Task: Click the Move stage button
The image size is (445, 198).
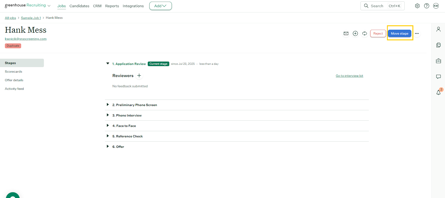Action: [x=399, y=33]
